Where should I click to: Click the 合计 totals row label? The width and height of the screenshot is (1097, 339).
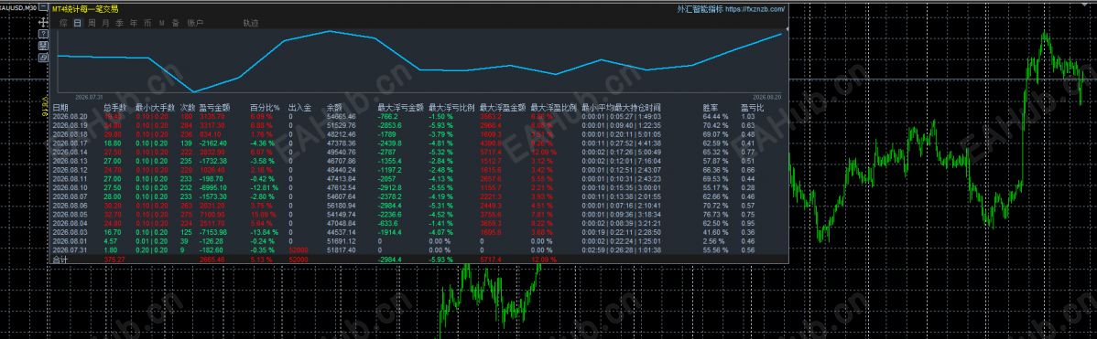coord(60,259)
